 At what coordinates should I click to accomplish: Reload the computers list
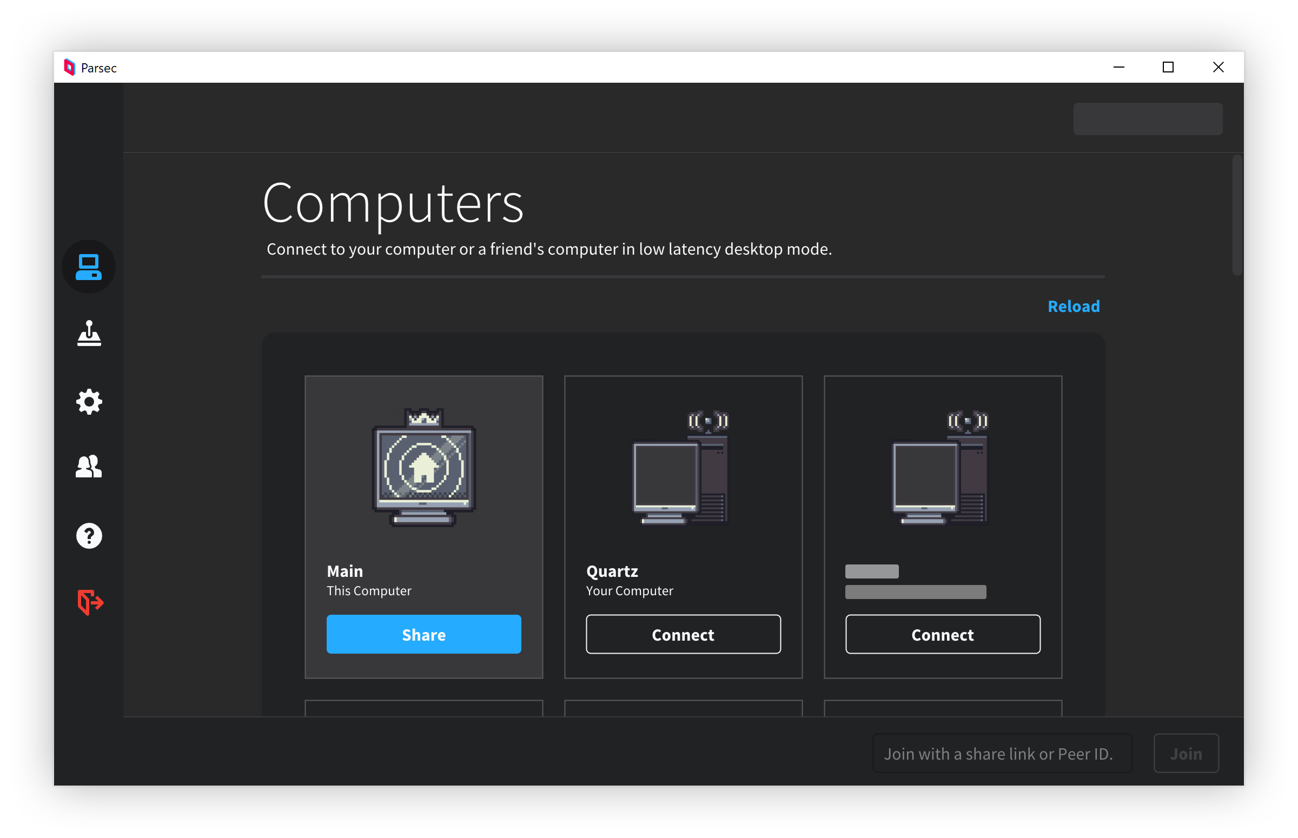[x=1073, y=307]
